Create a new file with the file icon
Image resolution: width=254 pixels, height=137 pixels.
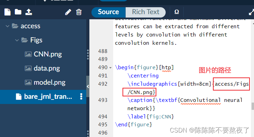point(8,12)
